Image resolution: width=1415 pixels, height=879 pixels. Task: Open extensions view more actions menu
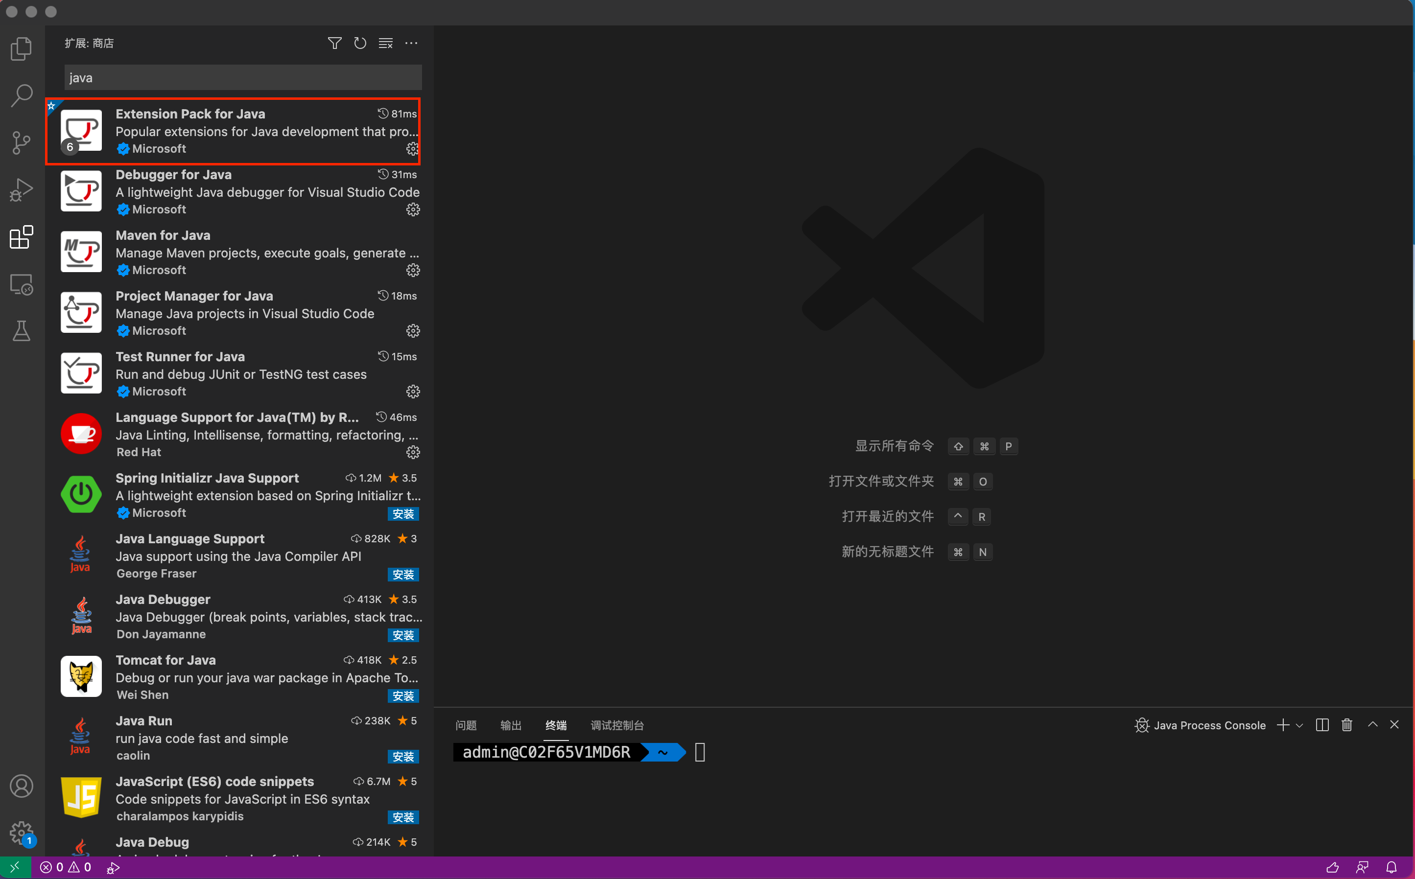tap(411, 43)
